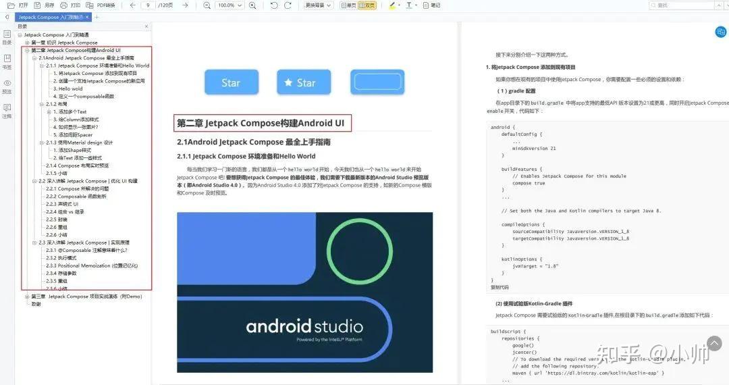
Task: Open the highlighter color dropdown arrow
Action: click(x=400, y=5)
